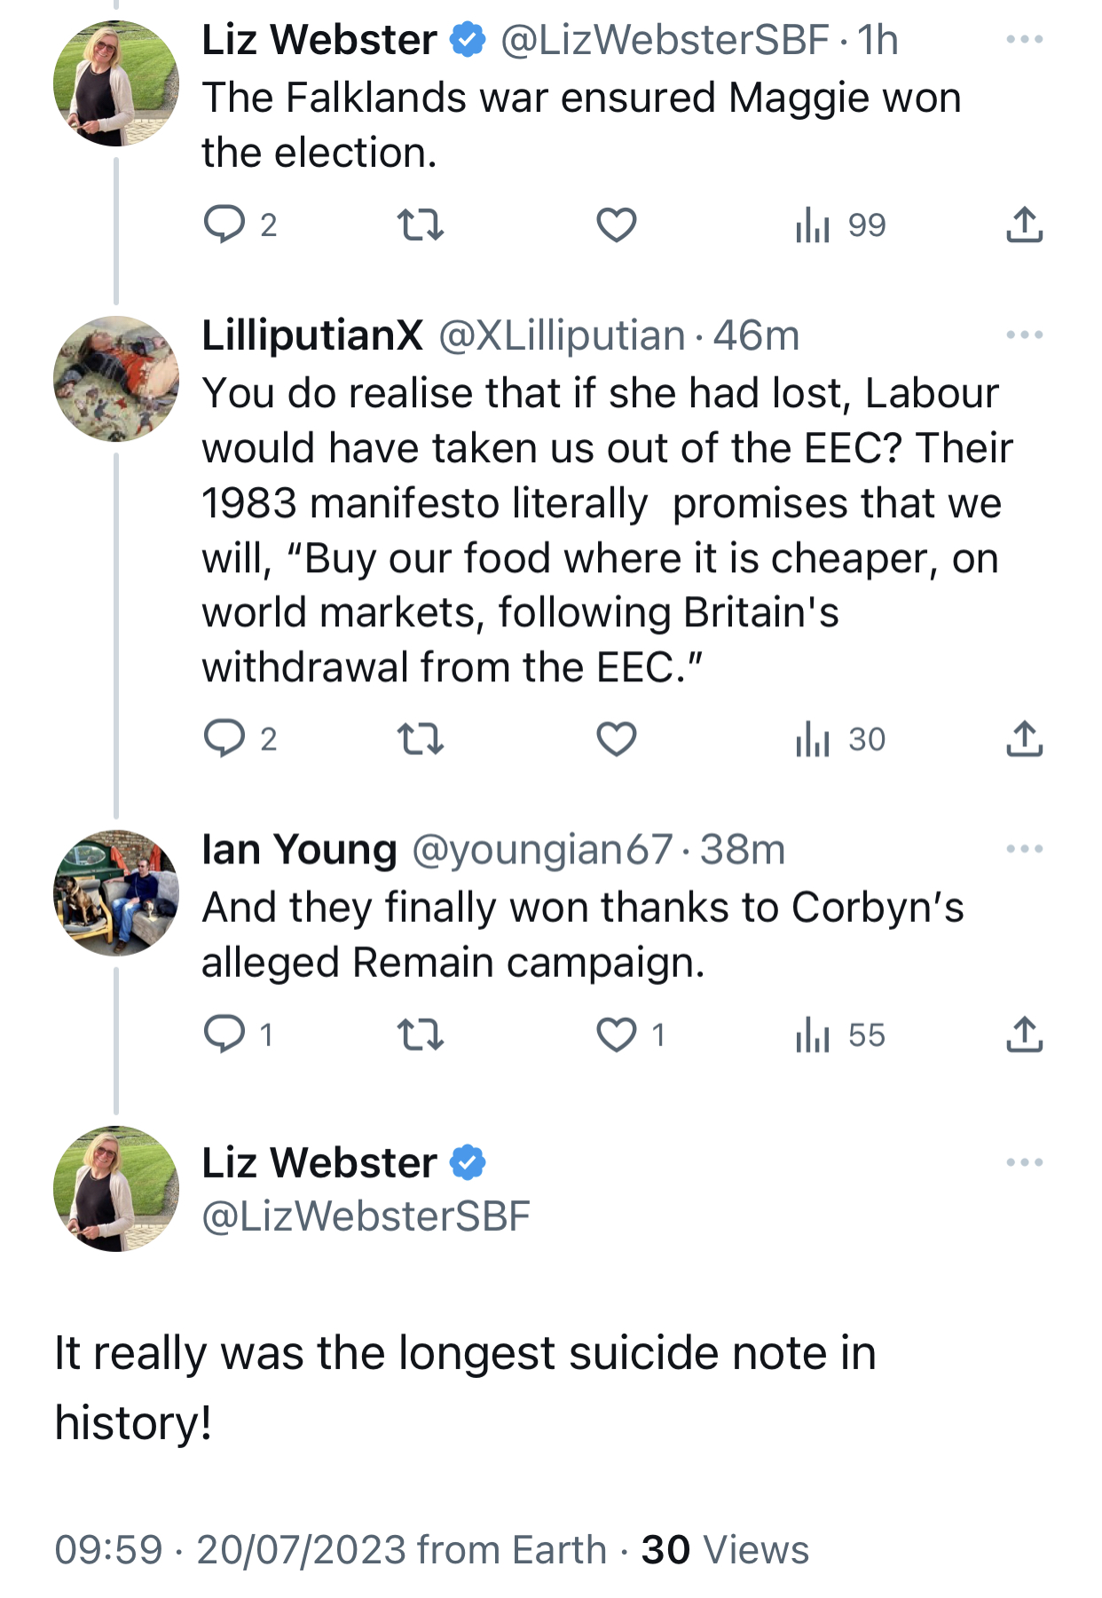Like Liz Webster's Falklands war tweet
The image size is (1102, 1598).
[616, 224]
